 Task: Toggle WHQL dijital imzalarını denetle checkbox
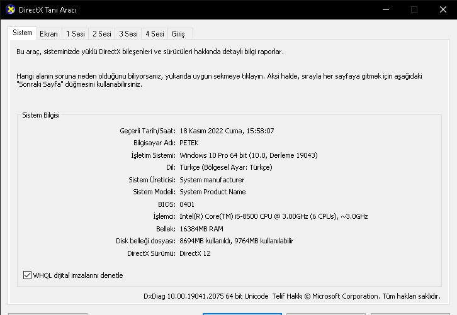[x=27, y=275]
